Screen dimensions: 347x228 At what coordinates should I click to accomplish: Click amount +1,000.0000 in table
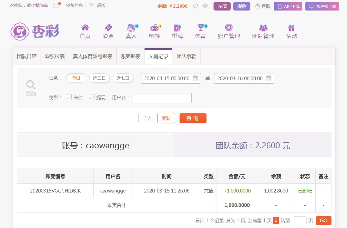(x=237, y=191)
